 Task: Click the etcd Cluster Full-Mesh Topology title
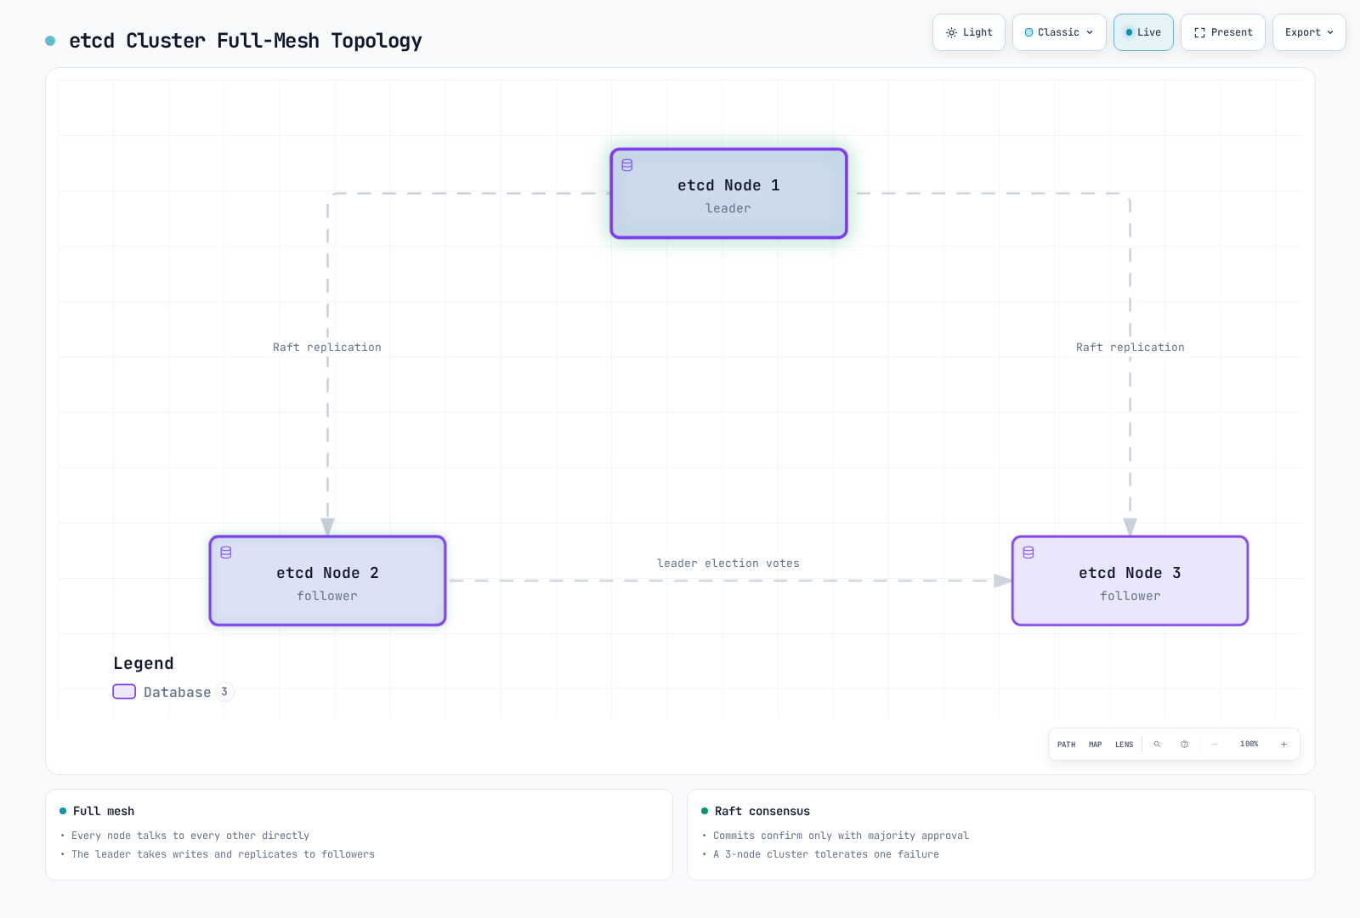(246, 41)
